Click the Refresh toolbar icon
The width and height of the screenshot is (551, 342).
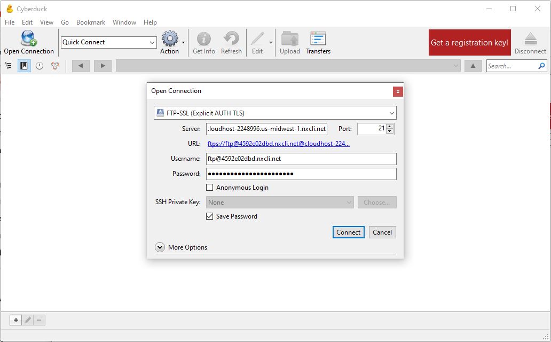[x=231, y=38]
